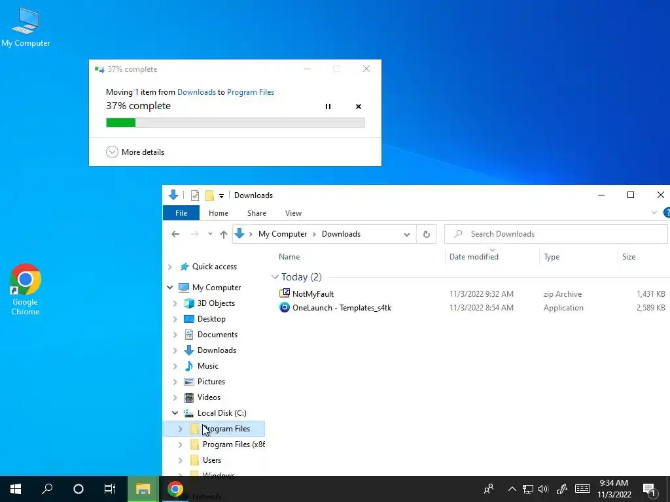Viewport: 670px width, 502px height.
Task: Click the green move progress bar
Action: pyautogui.click(x=235, y=122)
